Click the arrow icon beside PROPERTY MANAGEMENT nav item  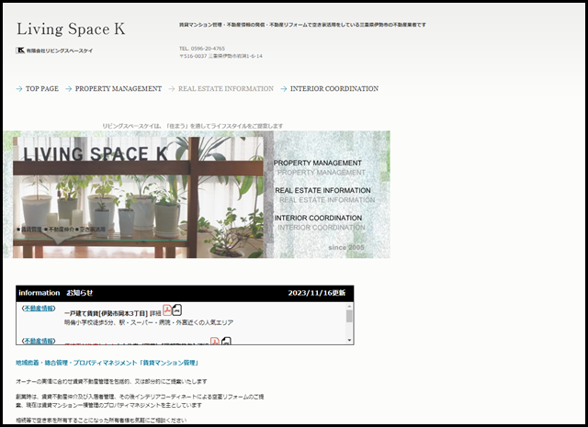point(69,89)
